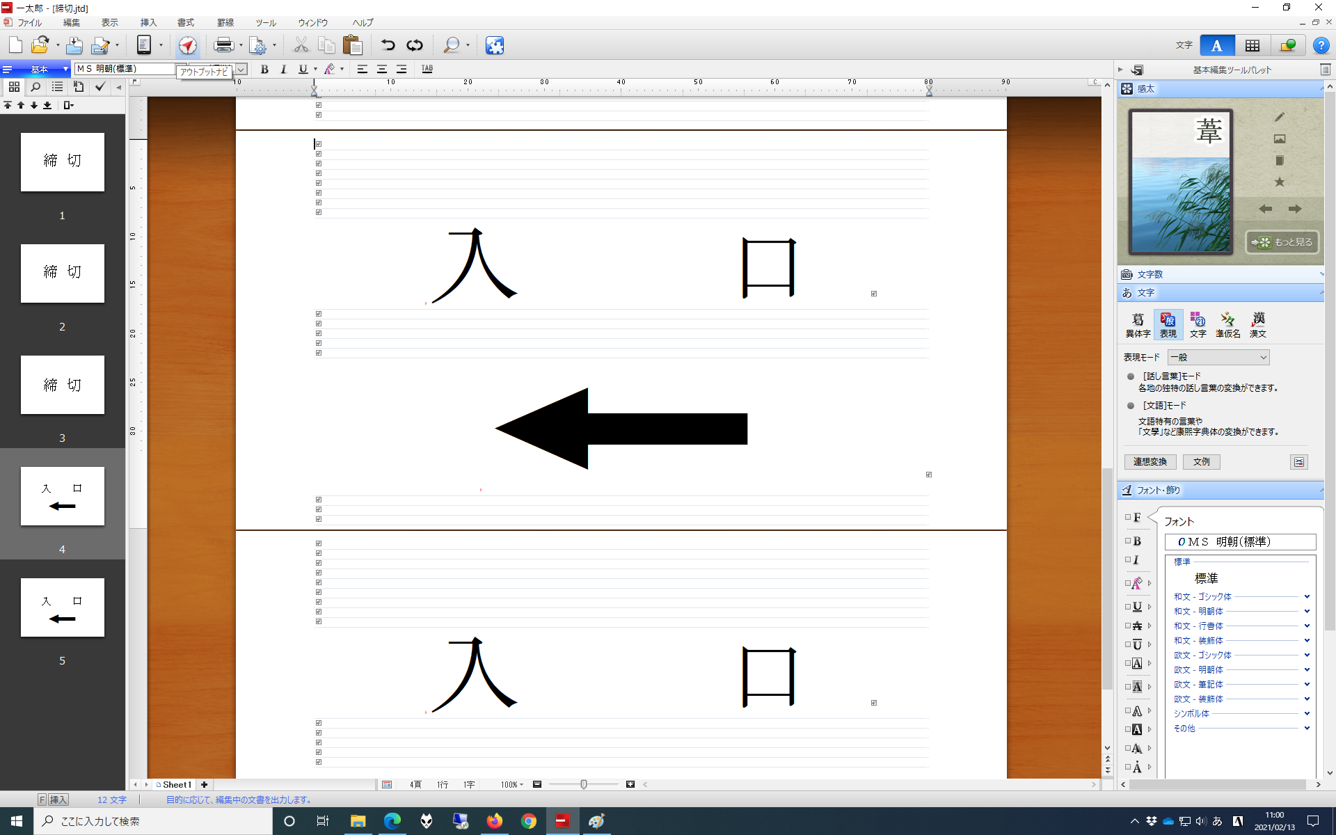Click the もっと見る button
This screenshot has width=1336, height=835.
(x=1282, y=242)
